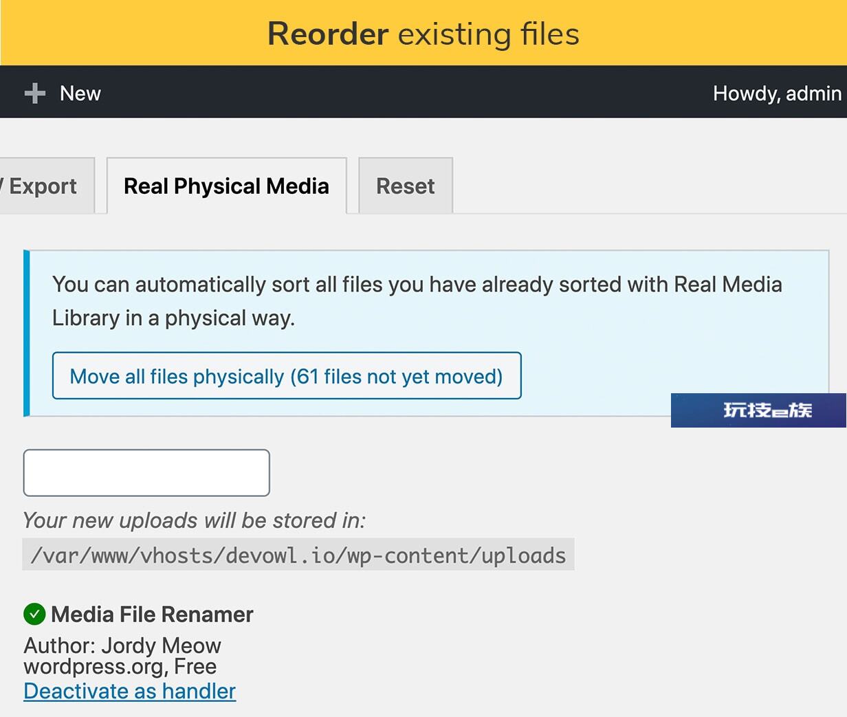Click the notice text about sorting files automatically
The height and width of the screenshot is (717, 847).
click(x=417, y=301)
